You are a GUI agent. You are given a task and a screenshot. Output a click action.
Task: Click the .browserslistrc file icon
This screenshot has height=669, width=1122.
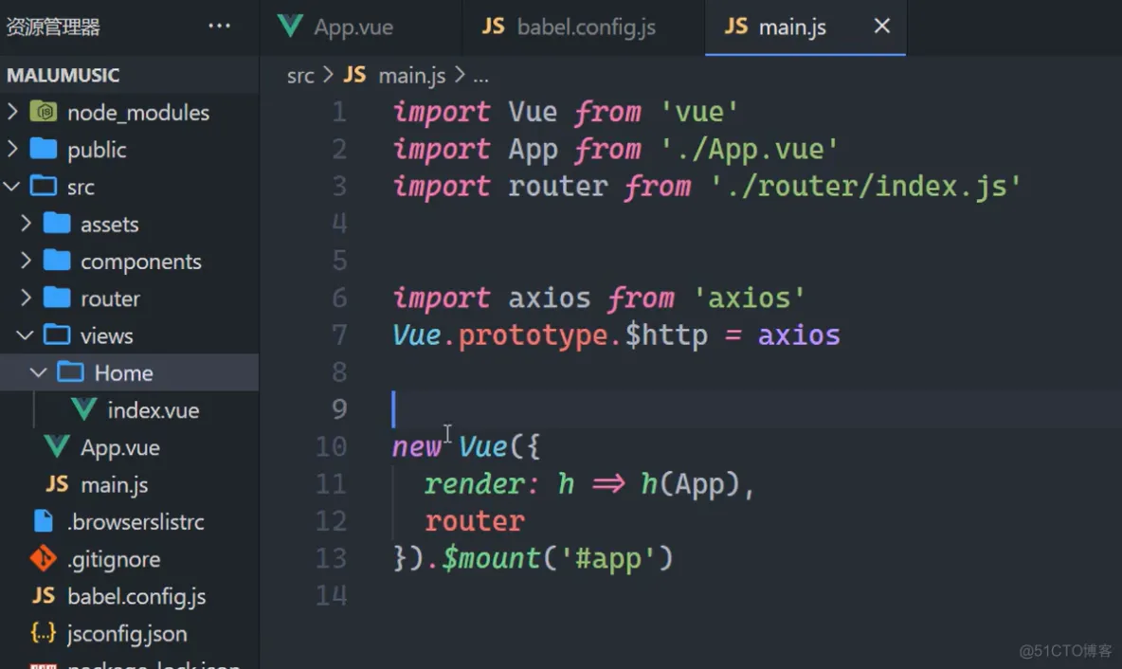click(44, 521)
